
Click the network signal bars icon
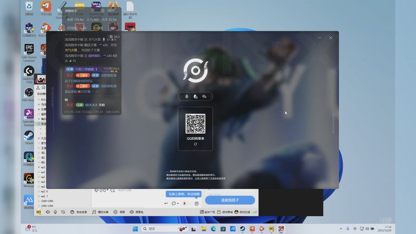point(255,212)
